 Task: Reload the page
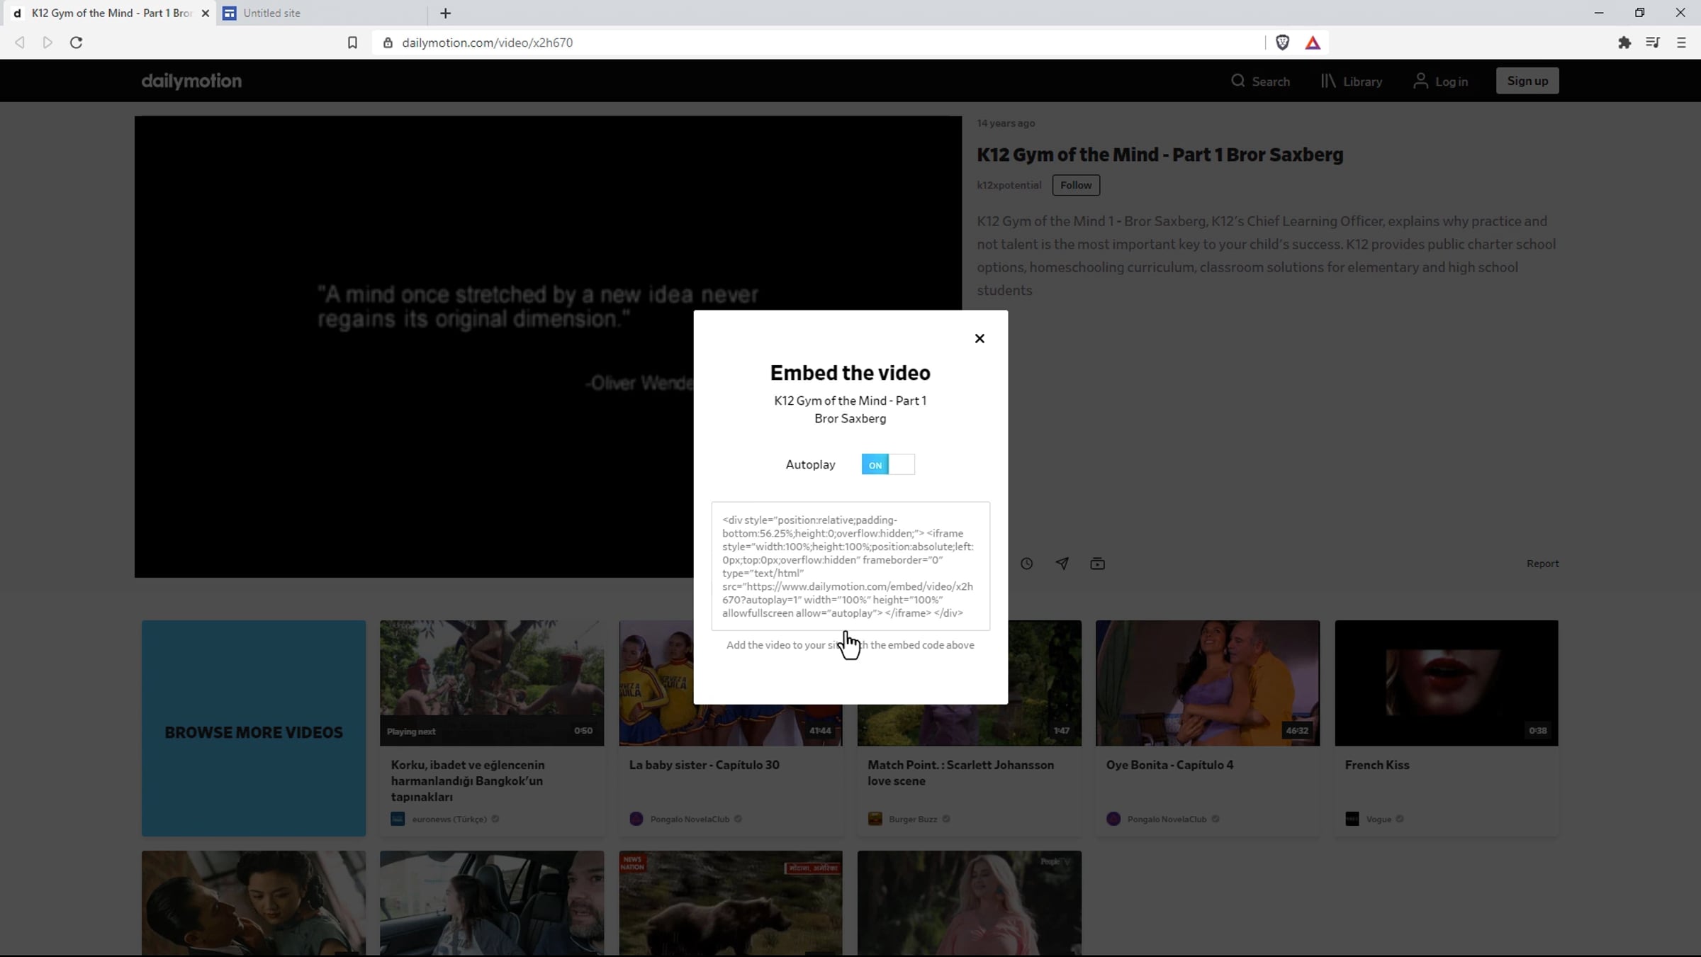(x=76, y=43)
